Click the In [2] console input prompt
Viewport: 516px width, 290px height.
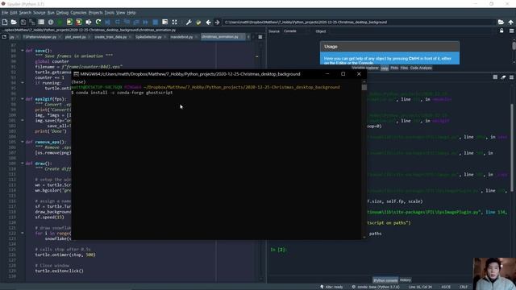click(278, 250)
